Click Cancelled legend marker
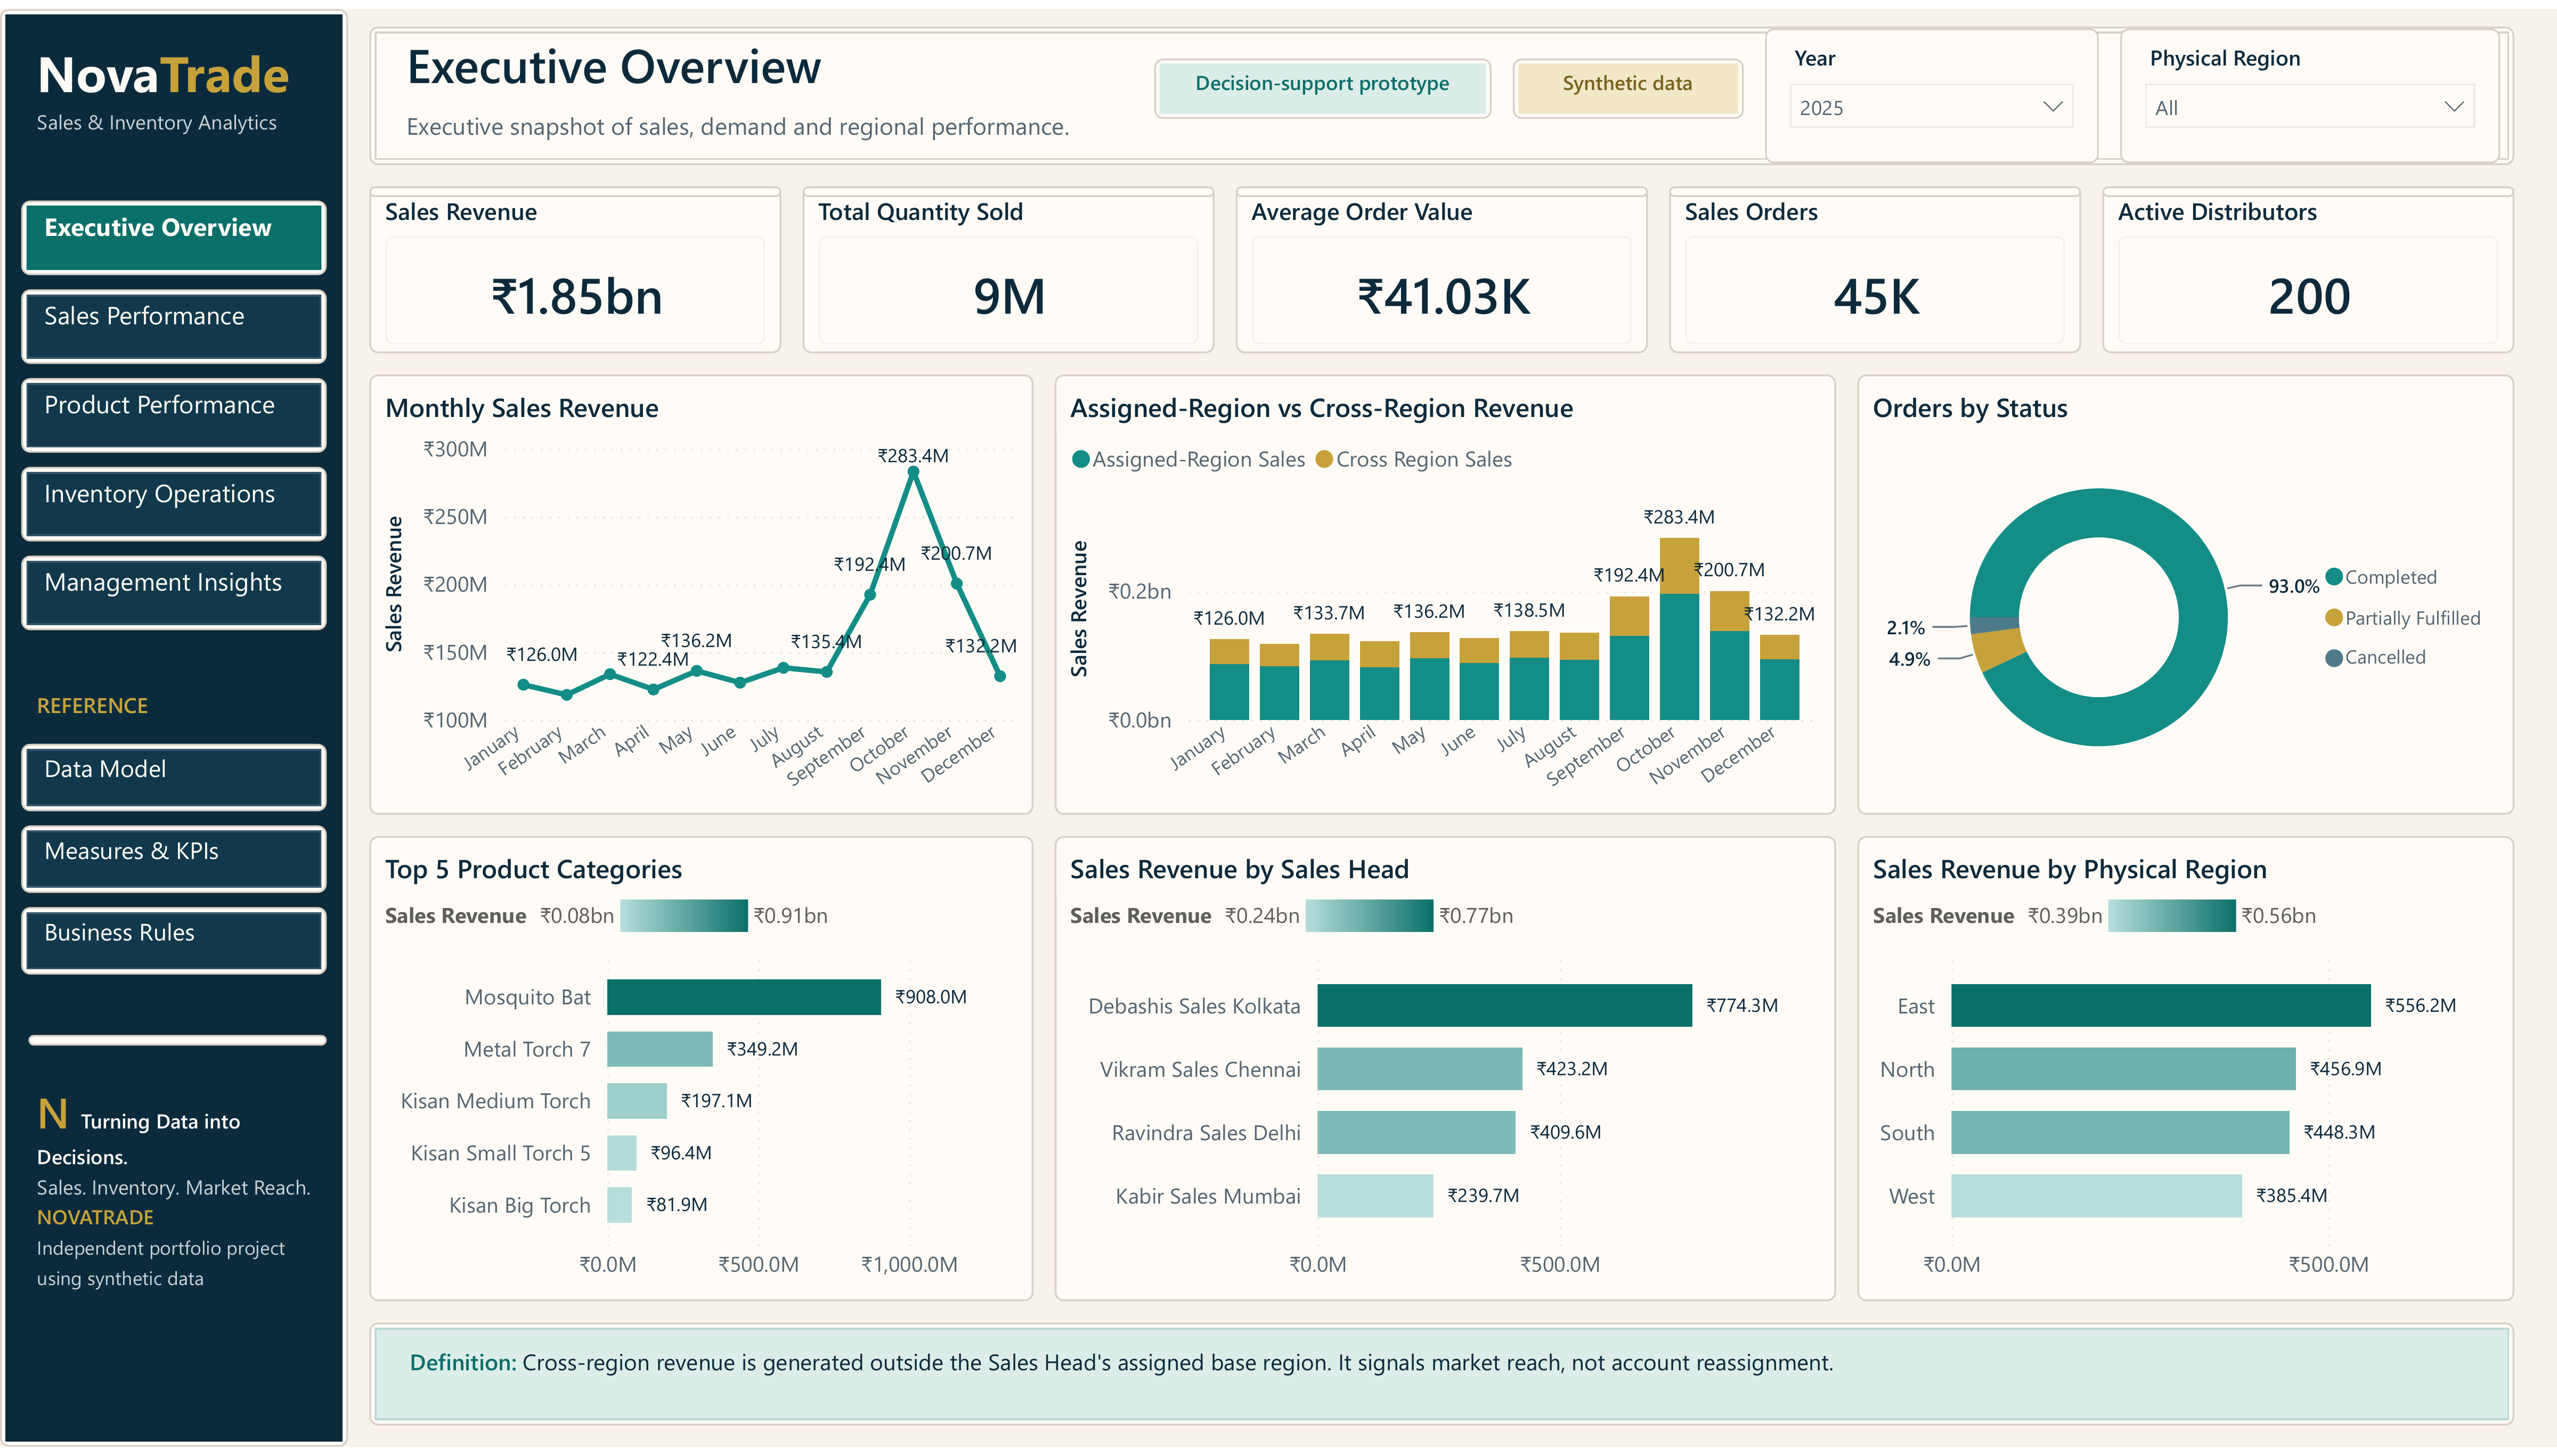2557x1456 pixels. coord(2334,658)
